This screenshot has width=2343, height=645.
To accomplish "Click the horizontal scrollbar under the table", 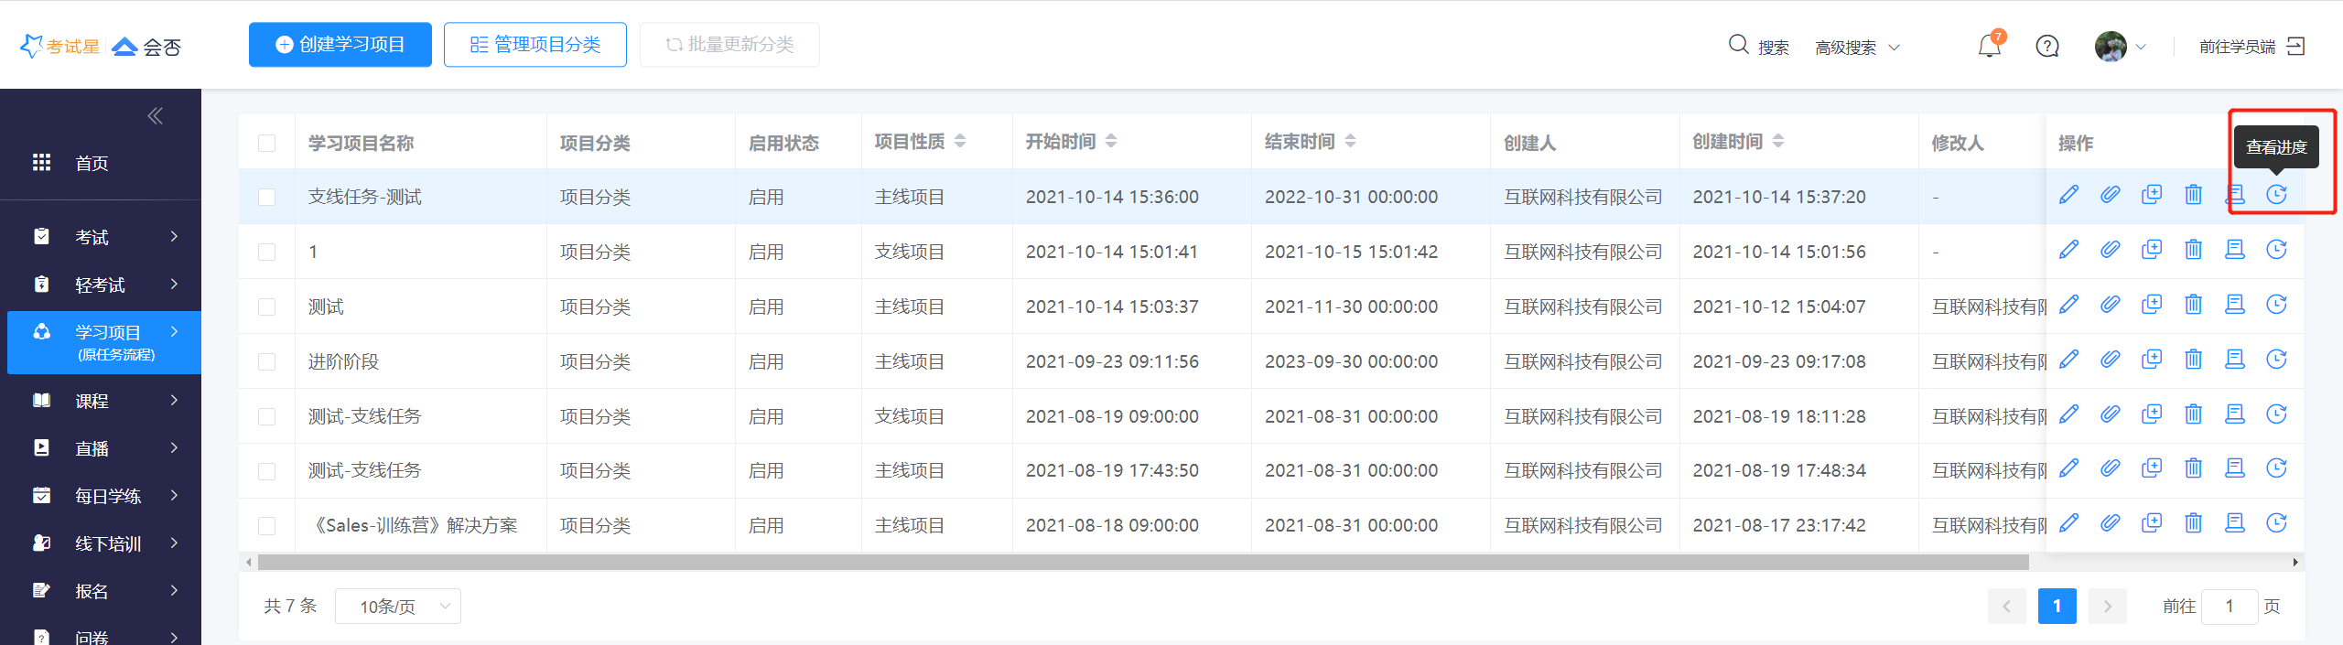I will coord(1142,562).
